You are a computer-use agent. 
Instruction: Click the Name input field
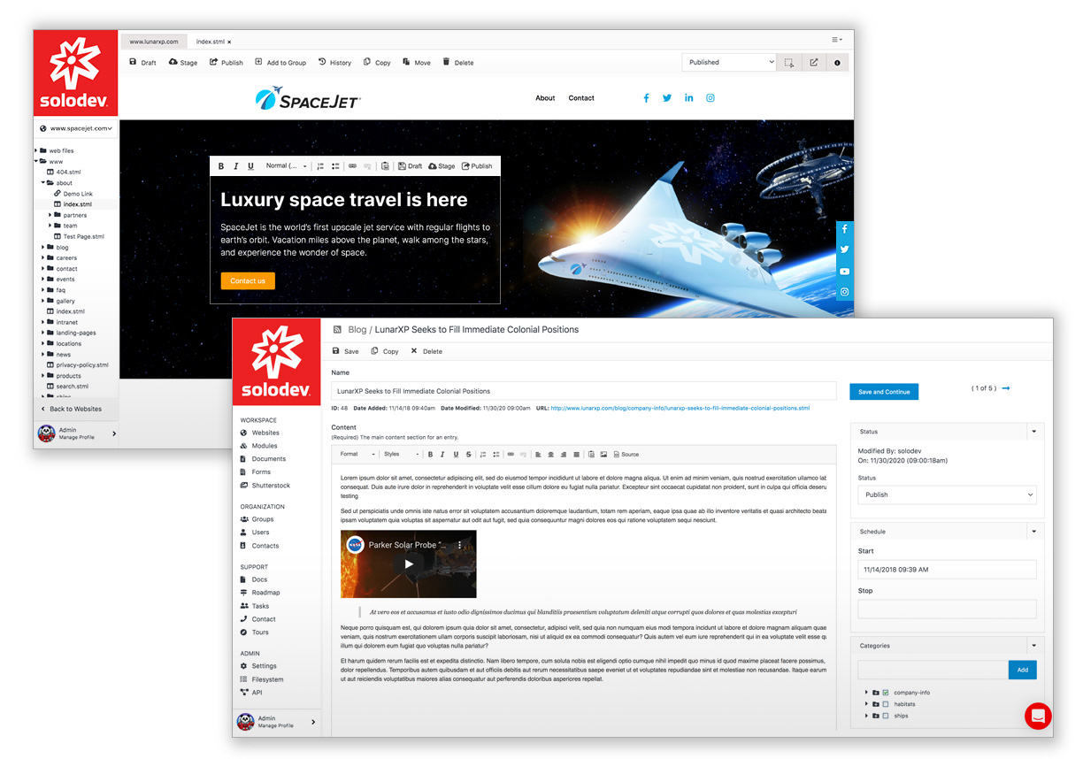point(584,391)
